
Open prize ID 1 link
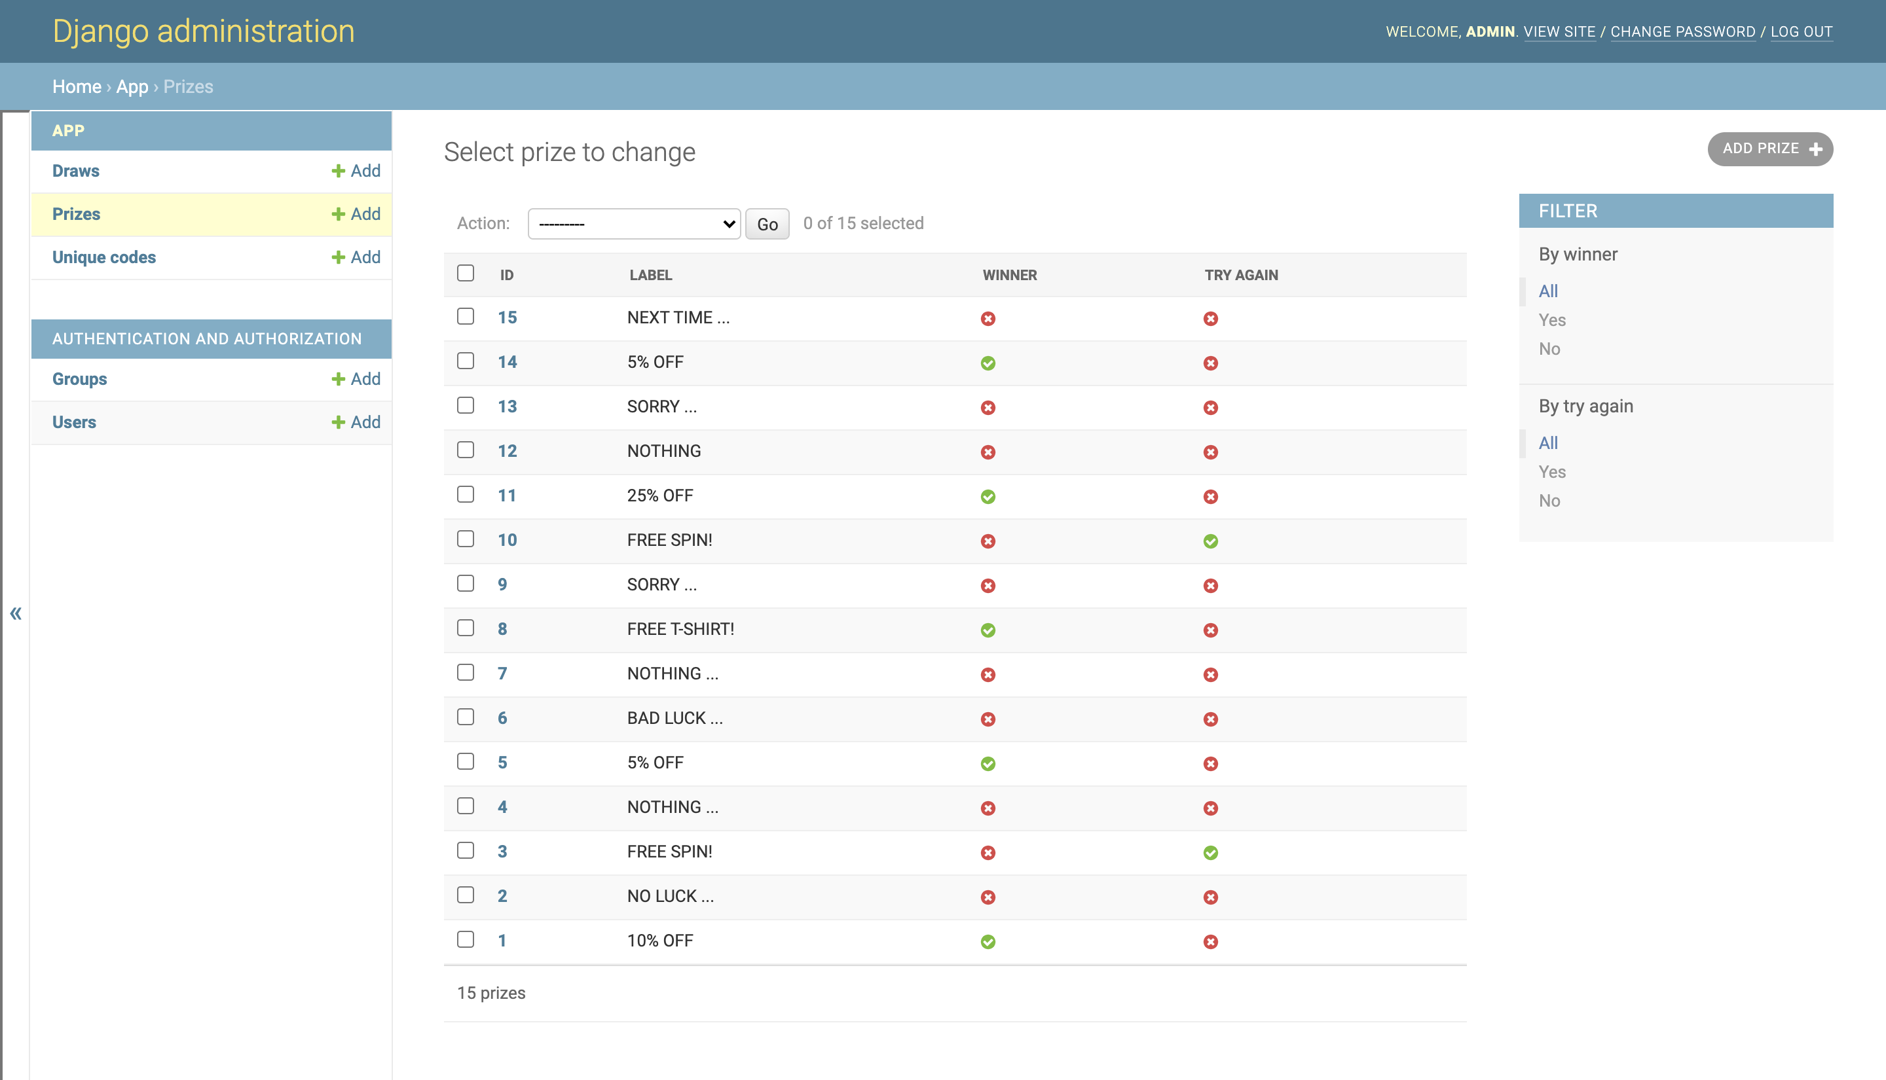click(502, 941)
